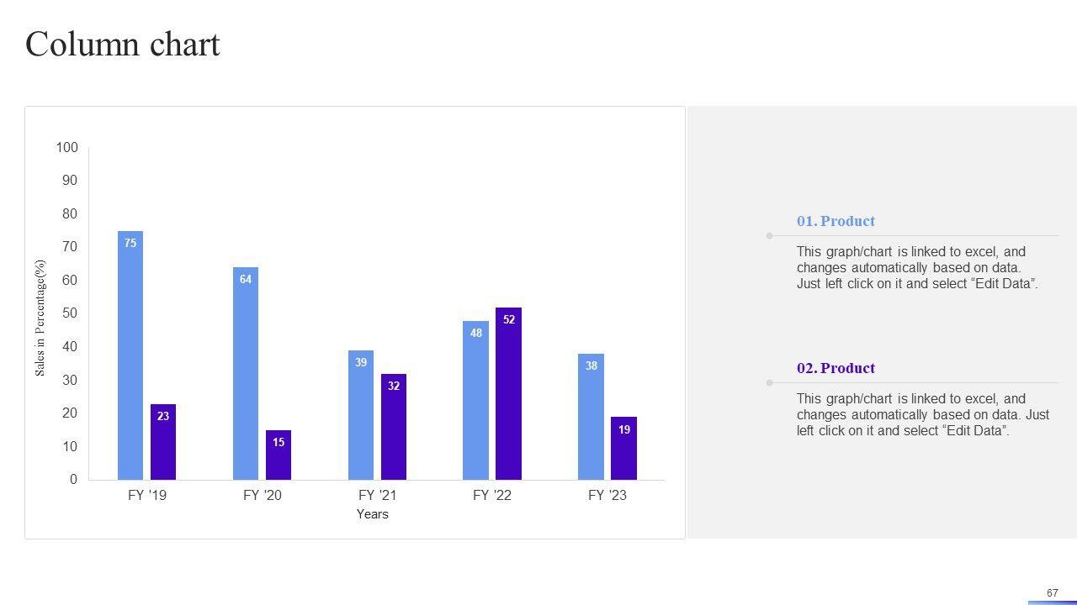Select the blue FY '21 bar labeled 39

361,415
